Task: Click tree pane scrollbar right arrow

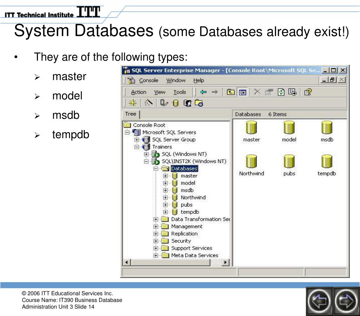Action: tap(225, 262)
